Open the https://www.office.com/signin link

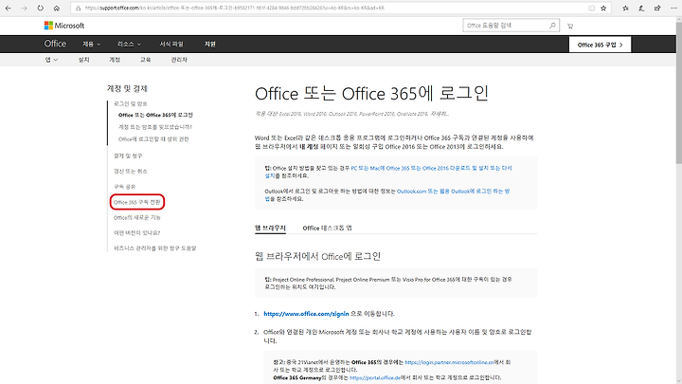(306, 314)
